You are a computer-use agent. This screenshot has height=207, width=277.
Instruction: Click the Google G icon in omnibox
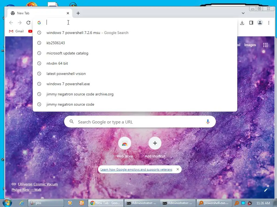pos(39,23)
